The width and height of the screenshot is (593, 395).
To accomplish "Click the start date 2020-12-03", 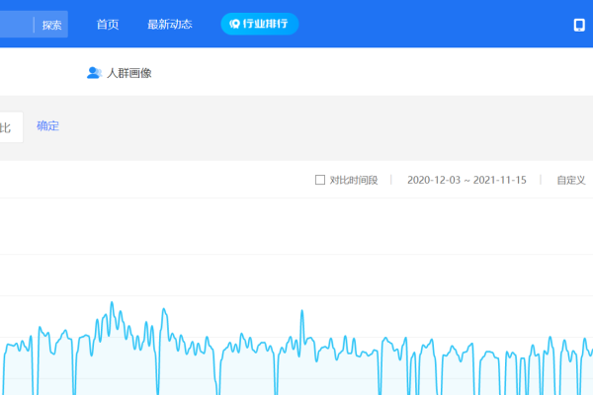I will 435,180.
